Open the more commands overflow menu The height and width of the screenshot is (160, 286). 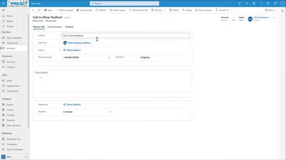click(238, 10)
